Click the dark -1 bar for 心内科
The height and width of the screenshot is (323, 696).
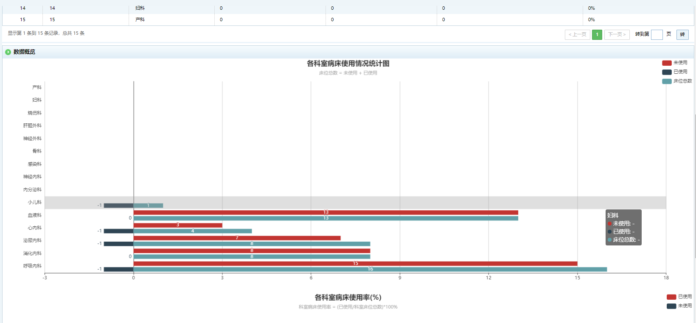click(x=119, y=231)
